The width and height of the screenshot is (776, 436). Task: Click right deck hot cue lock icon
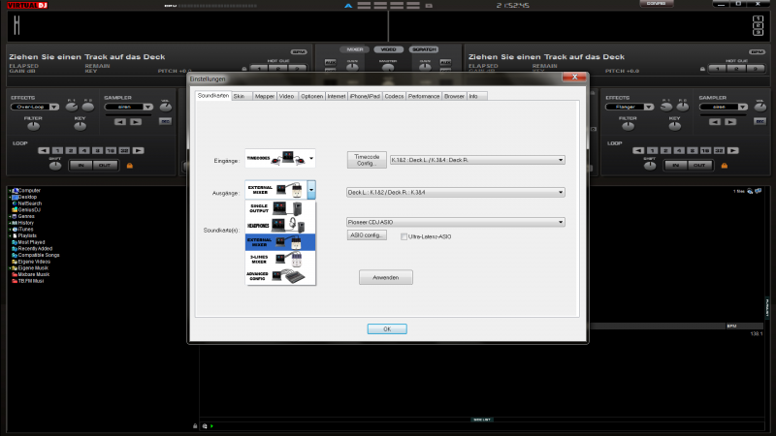pos(702,69)
